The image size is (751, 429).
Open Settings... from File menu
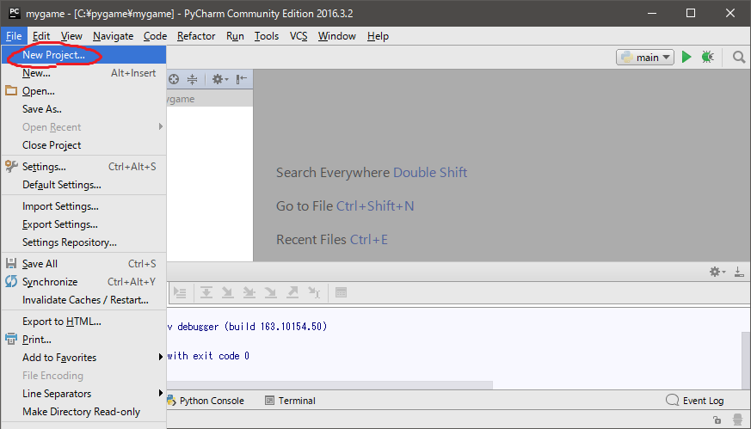coord(83,166)
